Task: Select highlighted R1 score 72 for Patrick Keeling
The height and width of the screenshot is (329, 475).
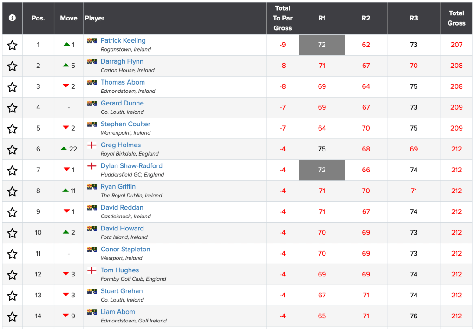Action: coord(322,45)
